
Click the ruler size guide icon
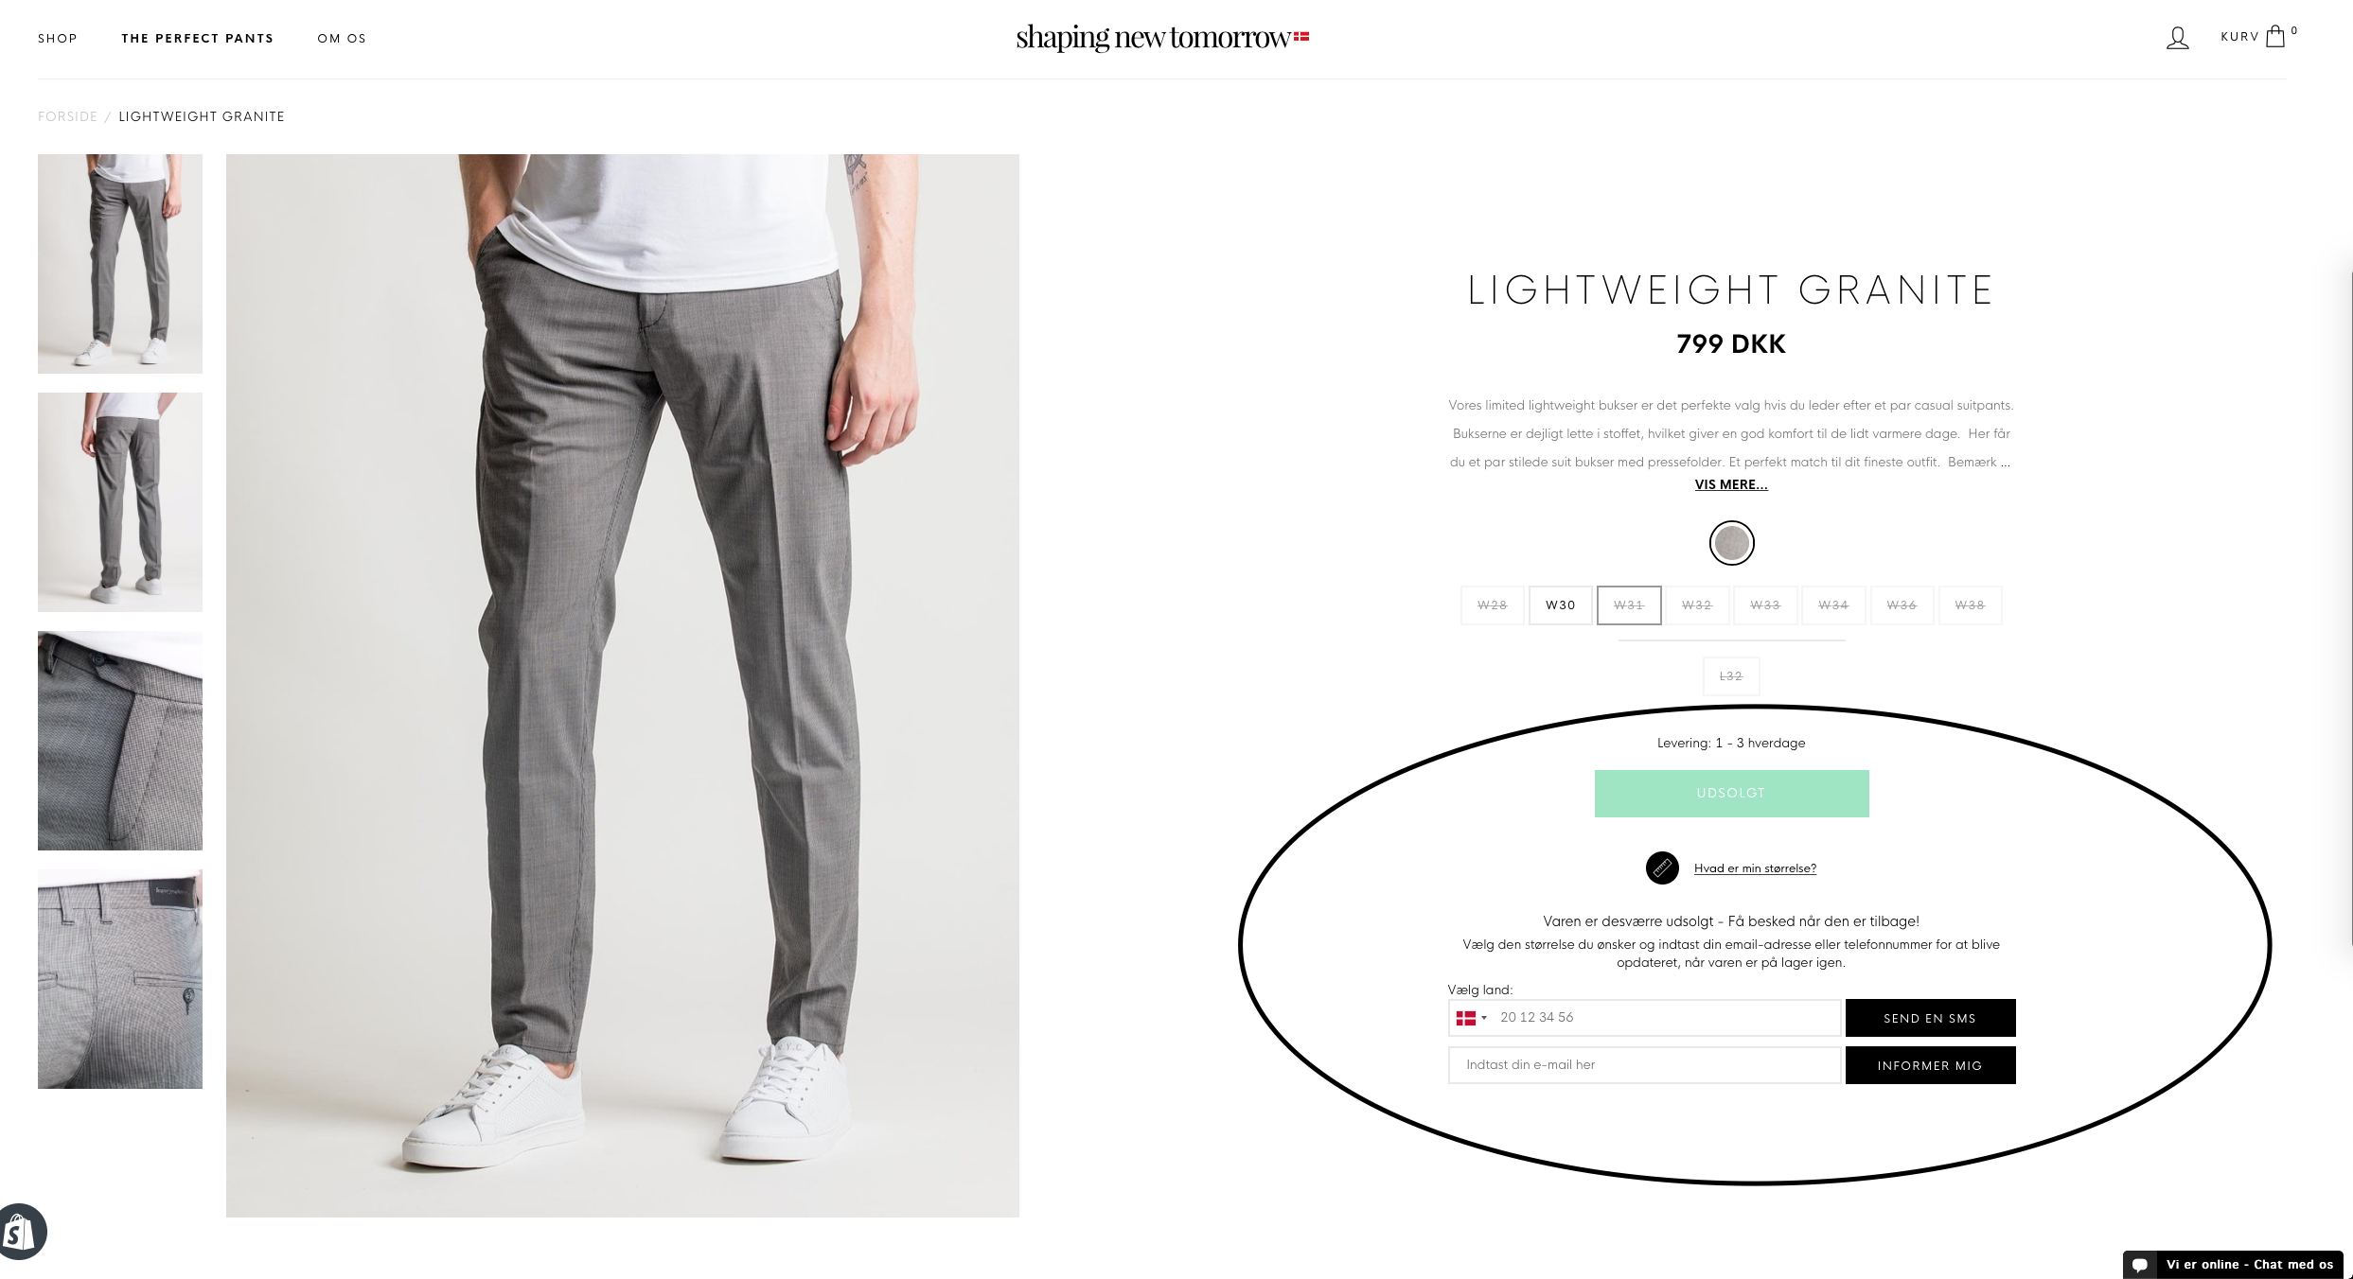(1662, 867)
